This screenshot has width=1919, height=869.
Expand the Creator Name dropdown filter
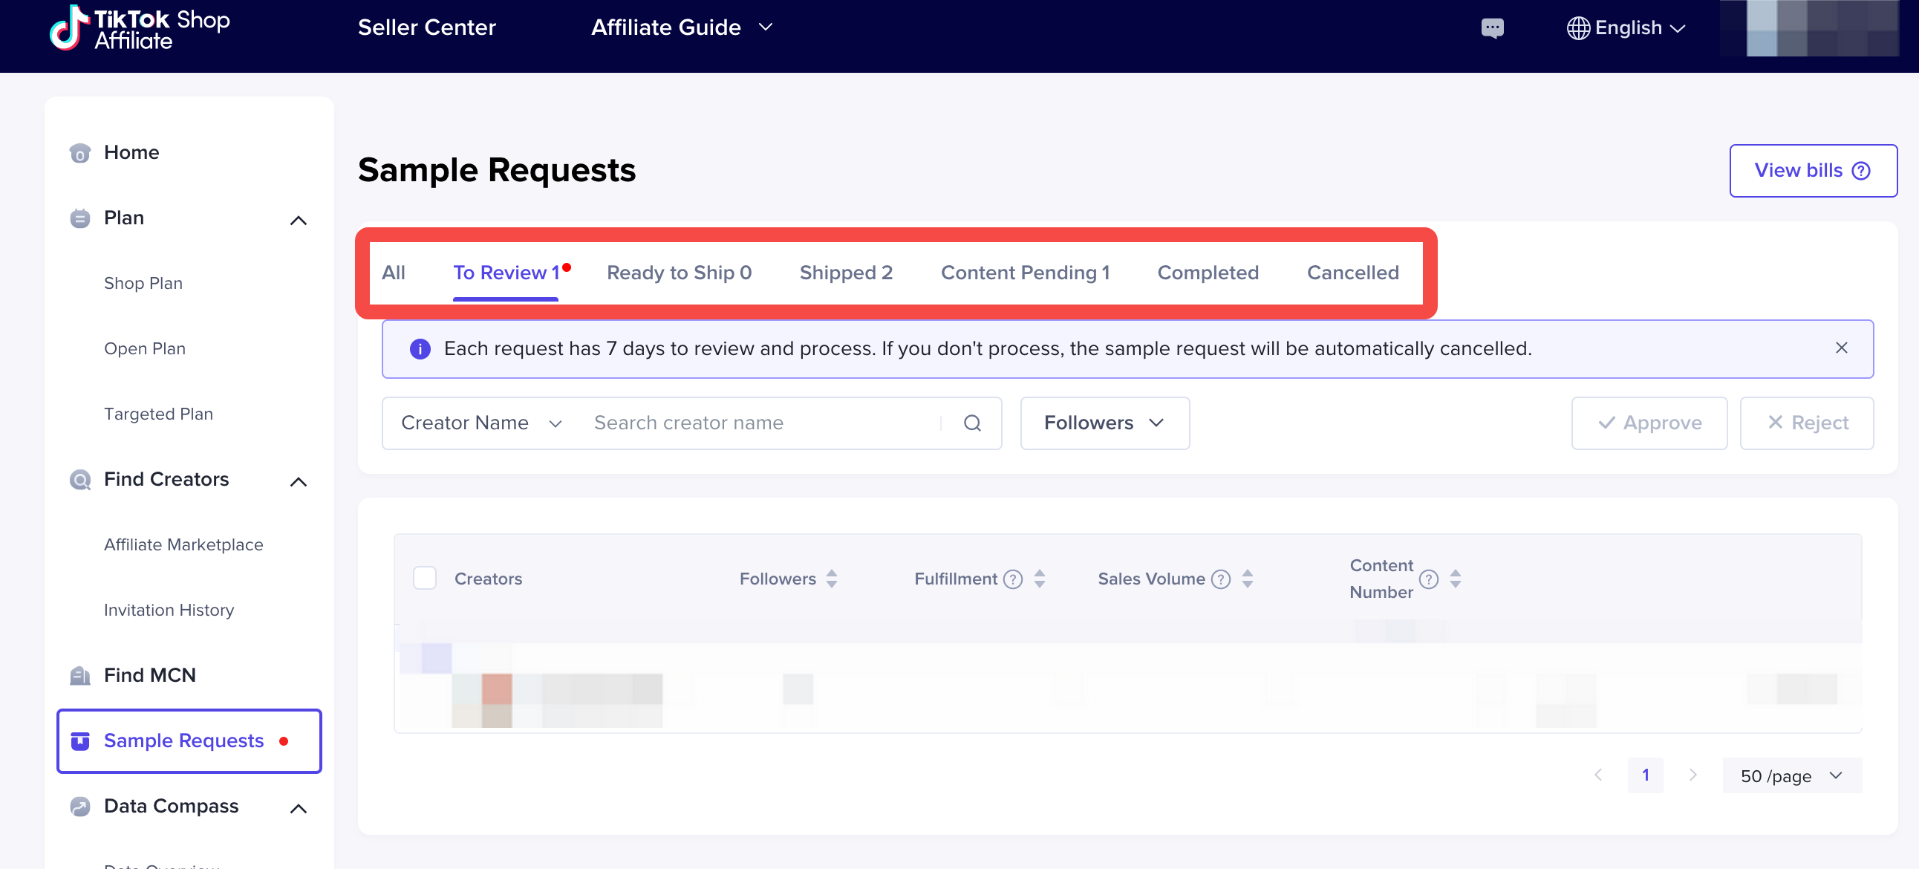(478, 423)
